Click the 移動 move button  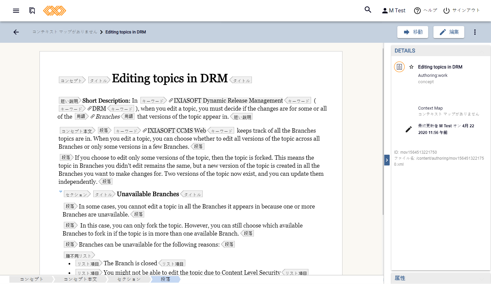(413, 32)
